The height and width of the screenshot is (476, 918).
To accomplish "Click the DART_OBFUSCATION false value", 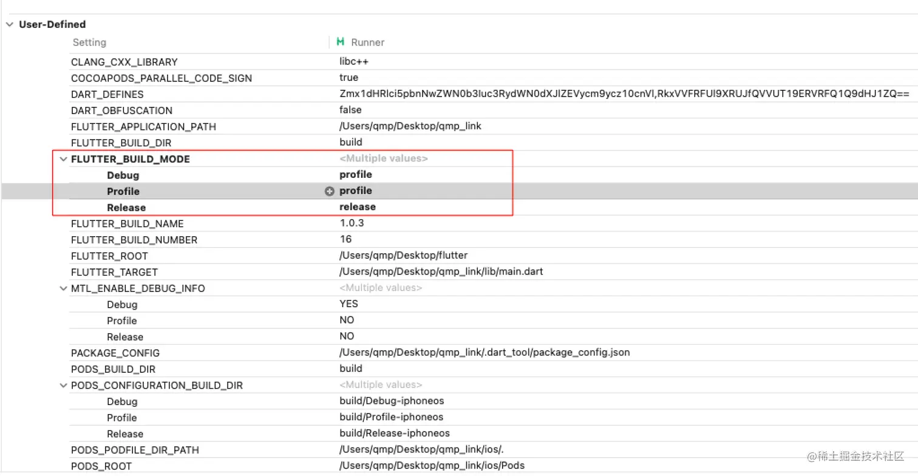I will pyautogui.click(x=350, y=110).
